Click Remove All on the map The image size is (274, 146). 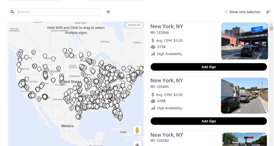click(x=134, y=25)
